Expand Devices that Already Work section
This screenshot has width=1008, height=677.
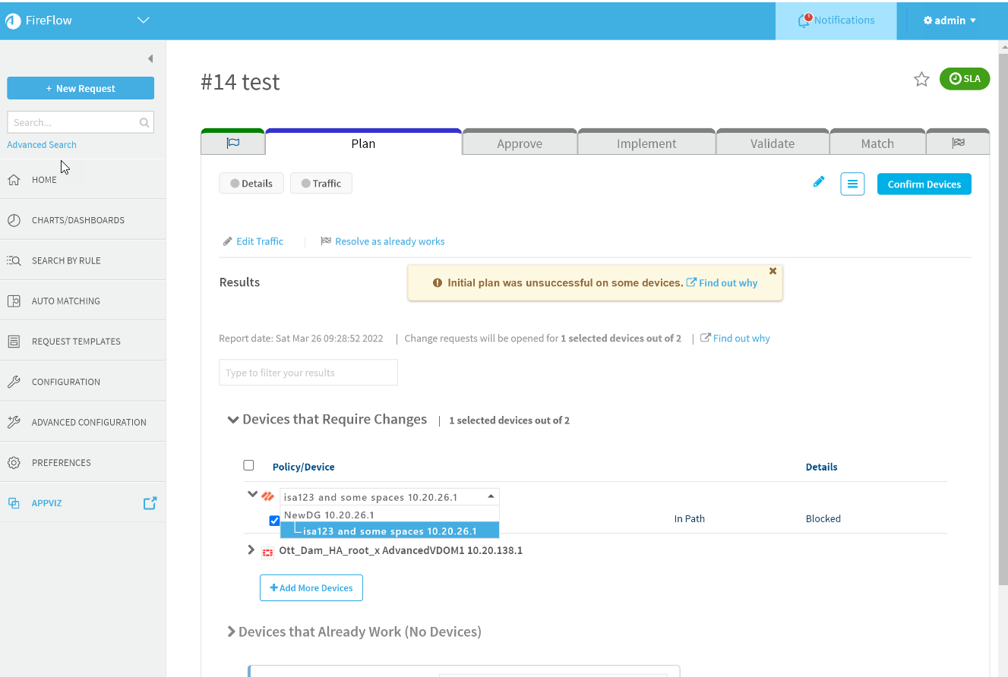click(x=231, y=631)
